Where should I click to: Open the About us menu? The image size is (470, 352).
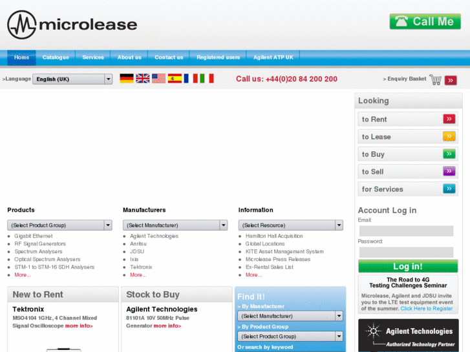(129, 57)
